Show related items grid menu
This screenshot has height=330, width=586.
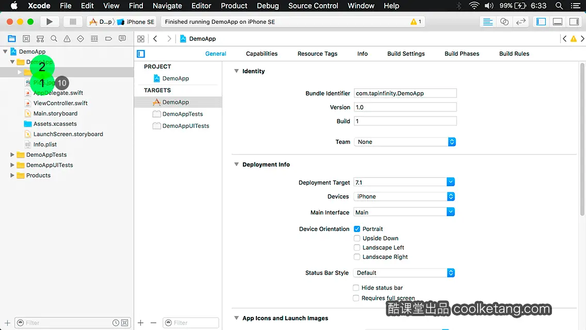tap(141, 39)
